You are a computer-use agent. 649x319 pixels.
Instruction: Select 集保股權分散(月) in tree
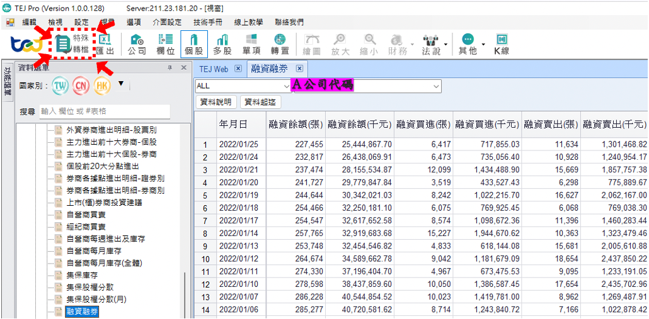coord(96,299)
